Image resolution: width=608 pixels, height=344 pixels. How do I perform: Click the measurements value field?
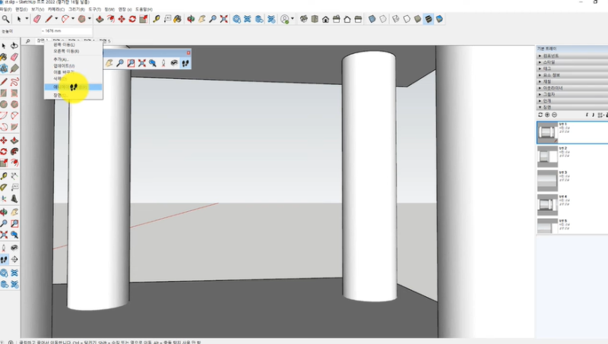pyautogui.click(x=66, y=30)
